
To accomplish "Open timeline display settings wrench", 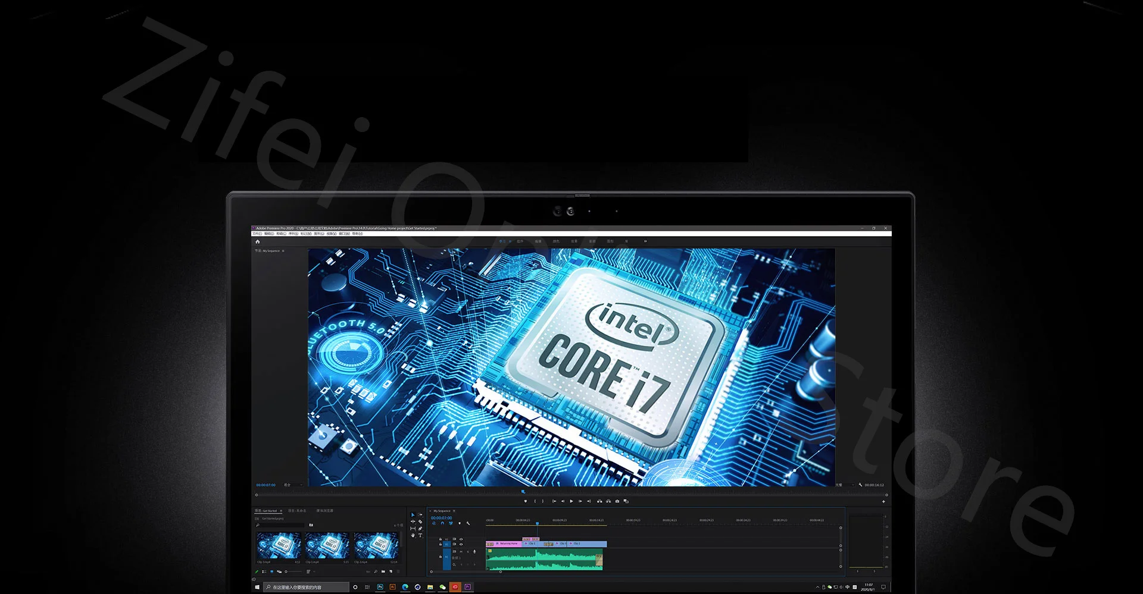I will (x=468, y=523).
